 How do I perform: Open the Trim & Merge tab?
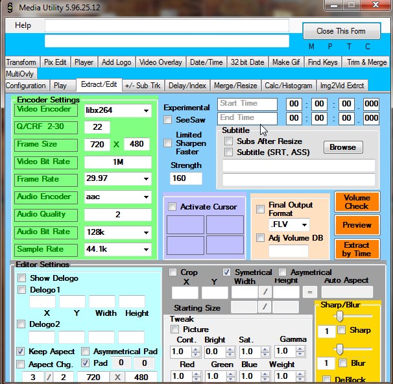[366, 62]
